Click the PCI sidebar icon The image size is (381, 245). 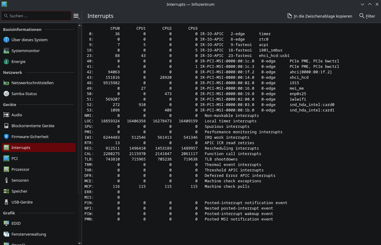coord(6,158)
